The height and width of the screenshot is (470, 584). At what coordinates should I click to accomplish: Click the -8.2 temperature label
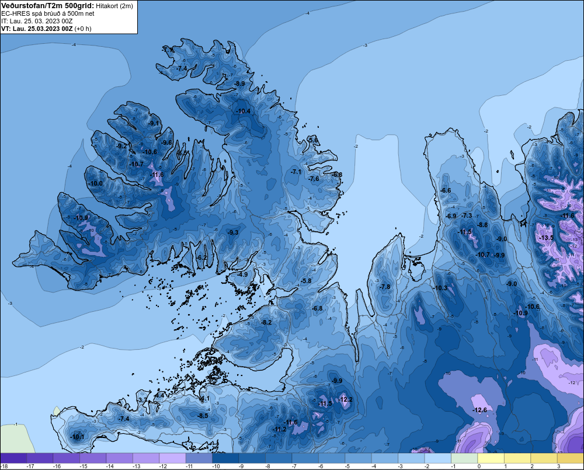(266, 322)
